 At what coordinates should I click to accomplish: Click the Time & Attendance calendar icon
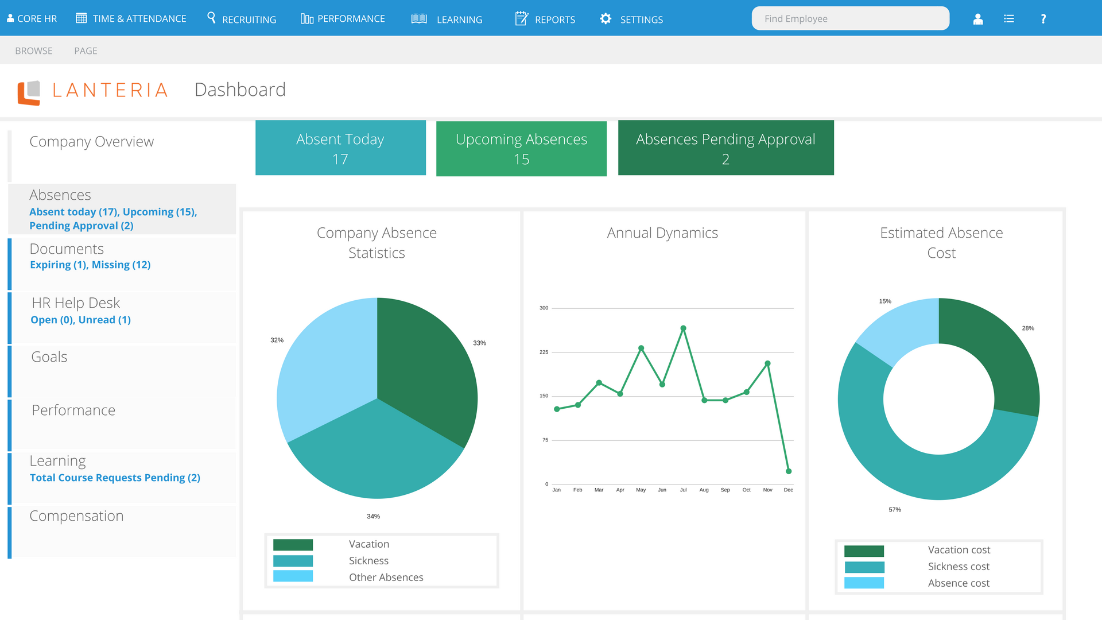(82, 18)
